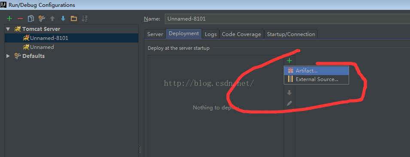Remove the selected configuration with the red minus
The width and height of the screenshot is (410, 157).
[x=20, y=18]
